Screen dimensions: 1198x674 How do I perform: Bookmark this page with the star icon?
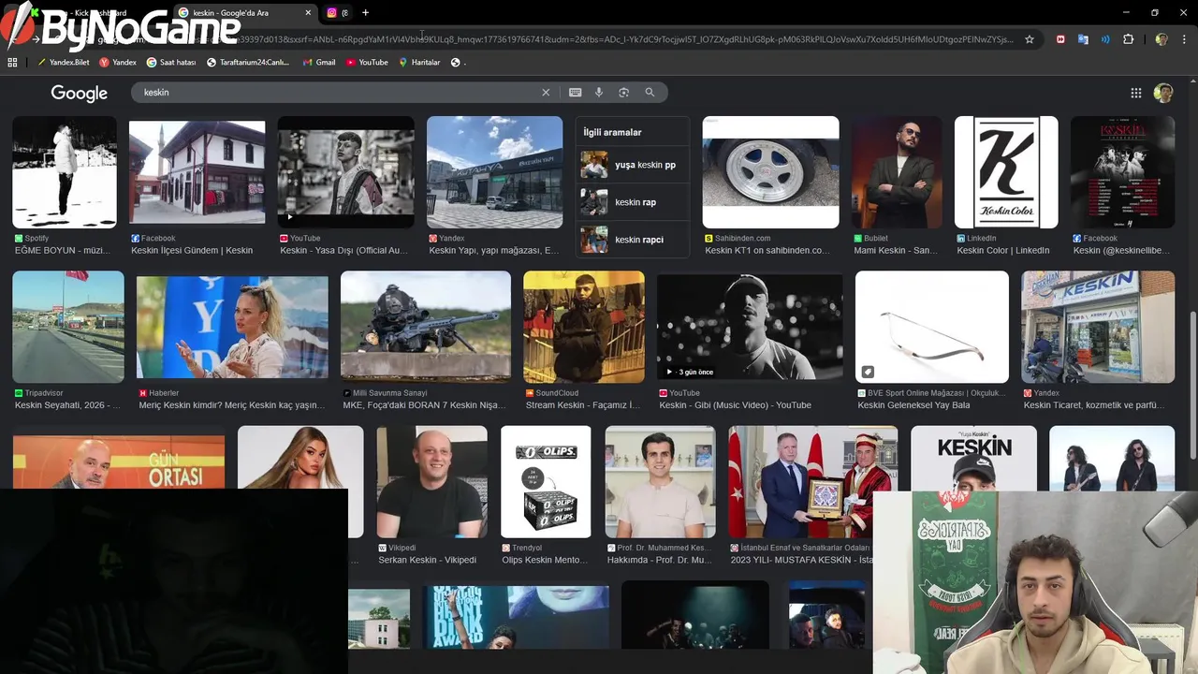[1030, 39]
